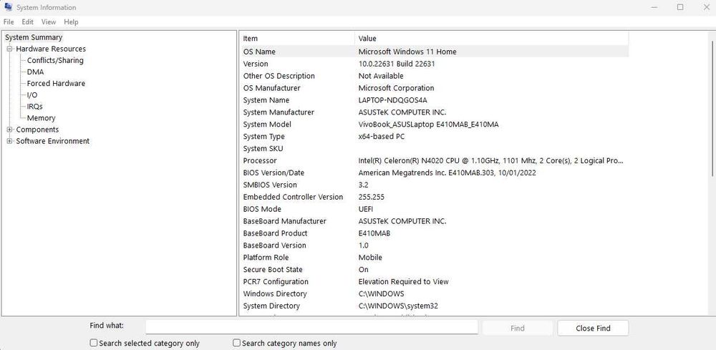Select the BIOS Version/Date row

[x=435, y=172]
